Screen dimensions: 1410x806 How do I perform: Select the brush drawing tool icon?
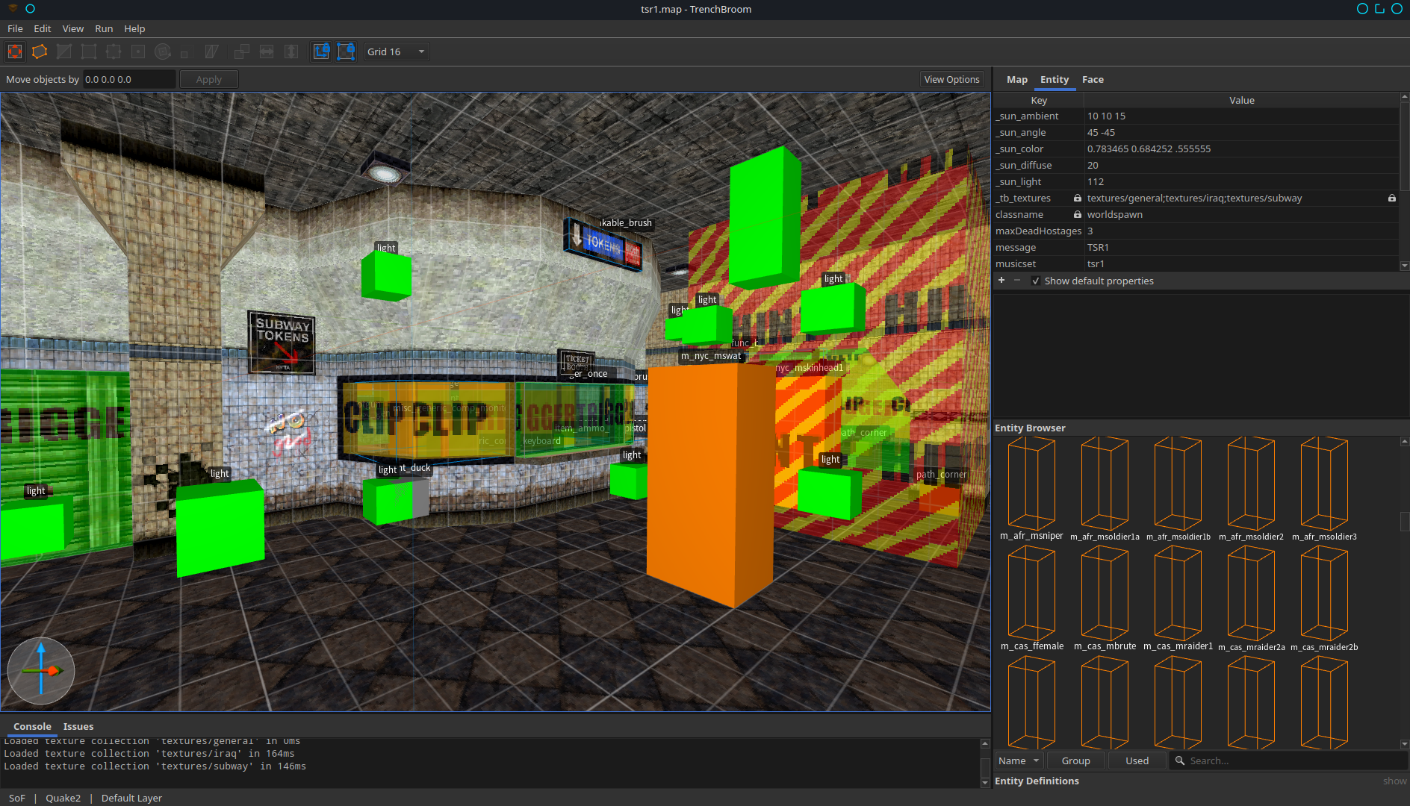pos(40,51)
